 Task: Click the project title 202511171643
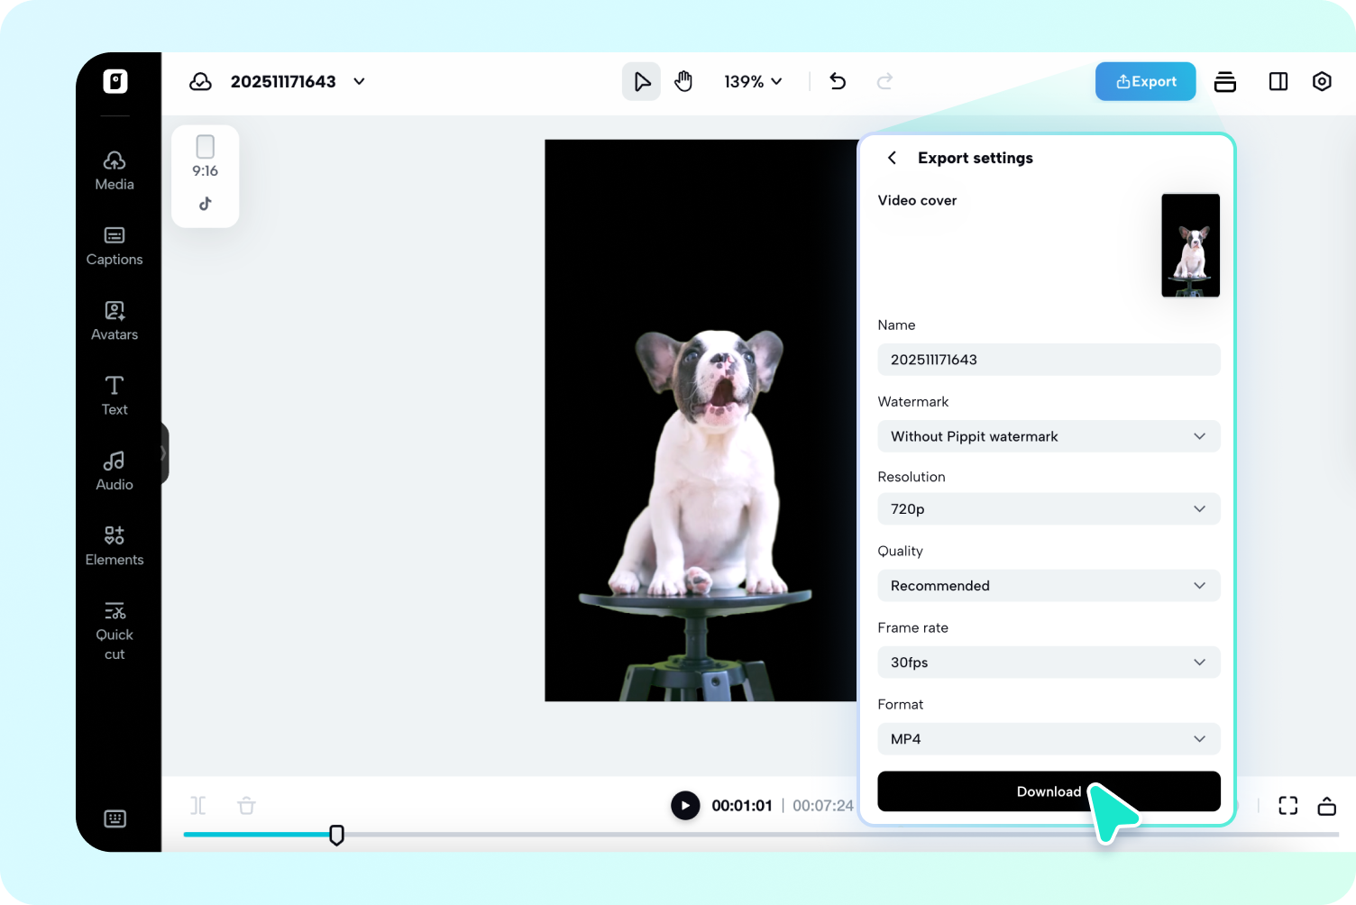(283, 81)
